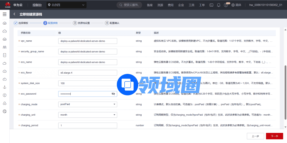The height and width of the screenshot is (143, 287).
Task: Expand the charging_unit dropdown
Action: click(87, 115)
